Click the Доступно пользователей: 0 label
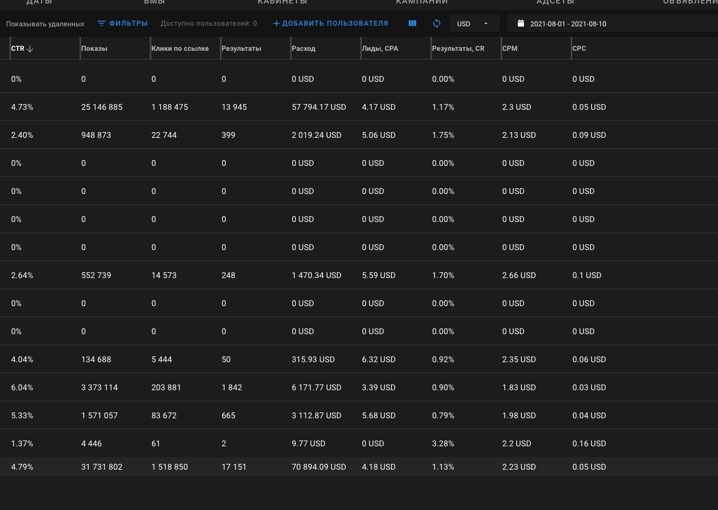Viewport: 718px width, 510px height. 209,24
